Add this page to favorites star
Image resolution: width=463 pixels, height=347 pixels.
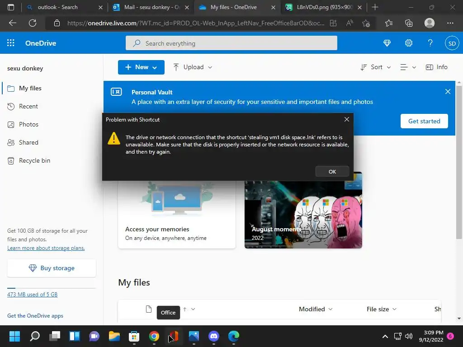coord(366,23)
